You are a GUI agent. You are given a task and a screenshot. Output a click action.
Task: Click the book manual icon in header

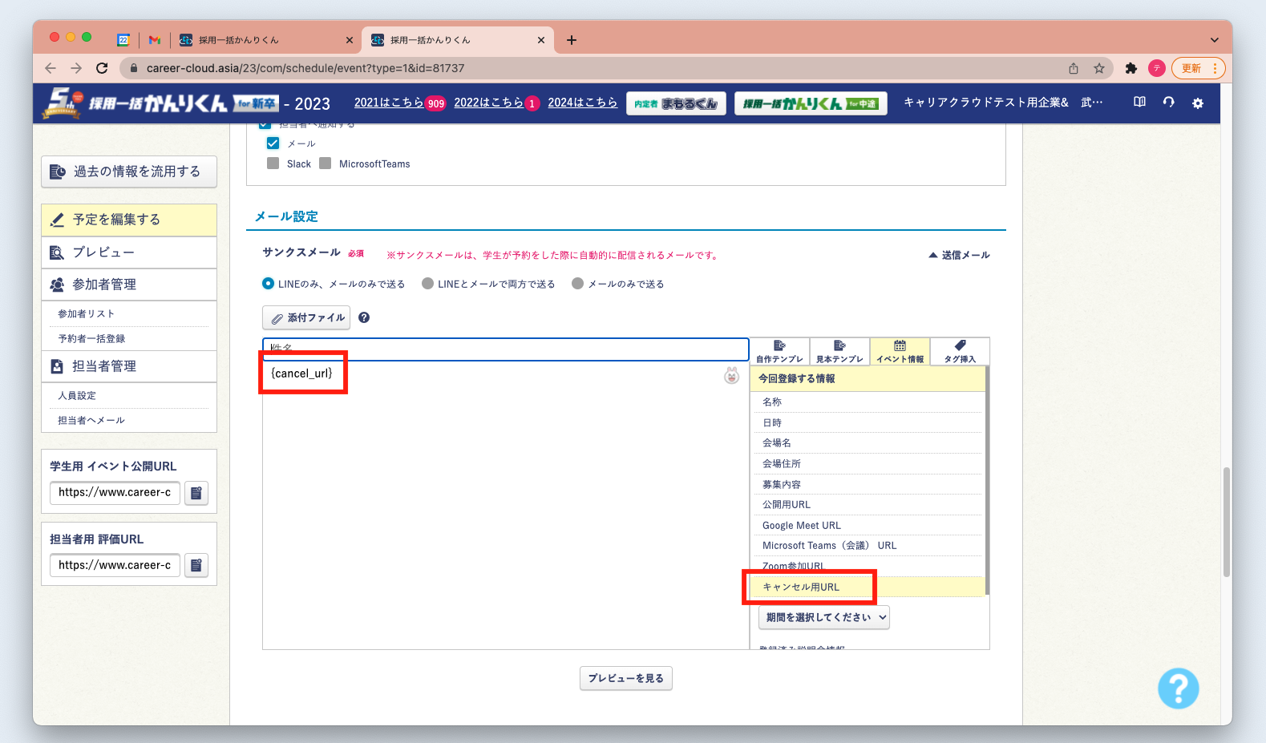tap(1139, 103)
